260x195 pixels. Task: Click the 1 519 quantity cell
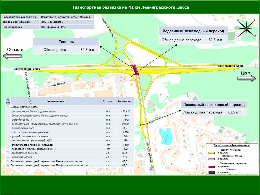pos(125,145)
